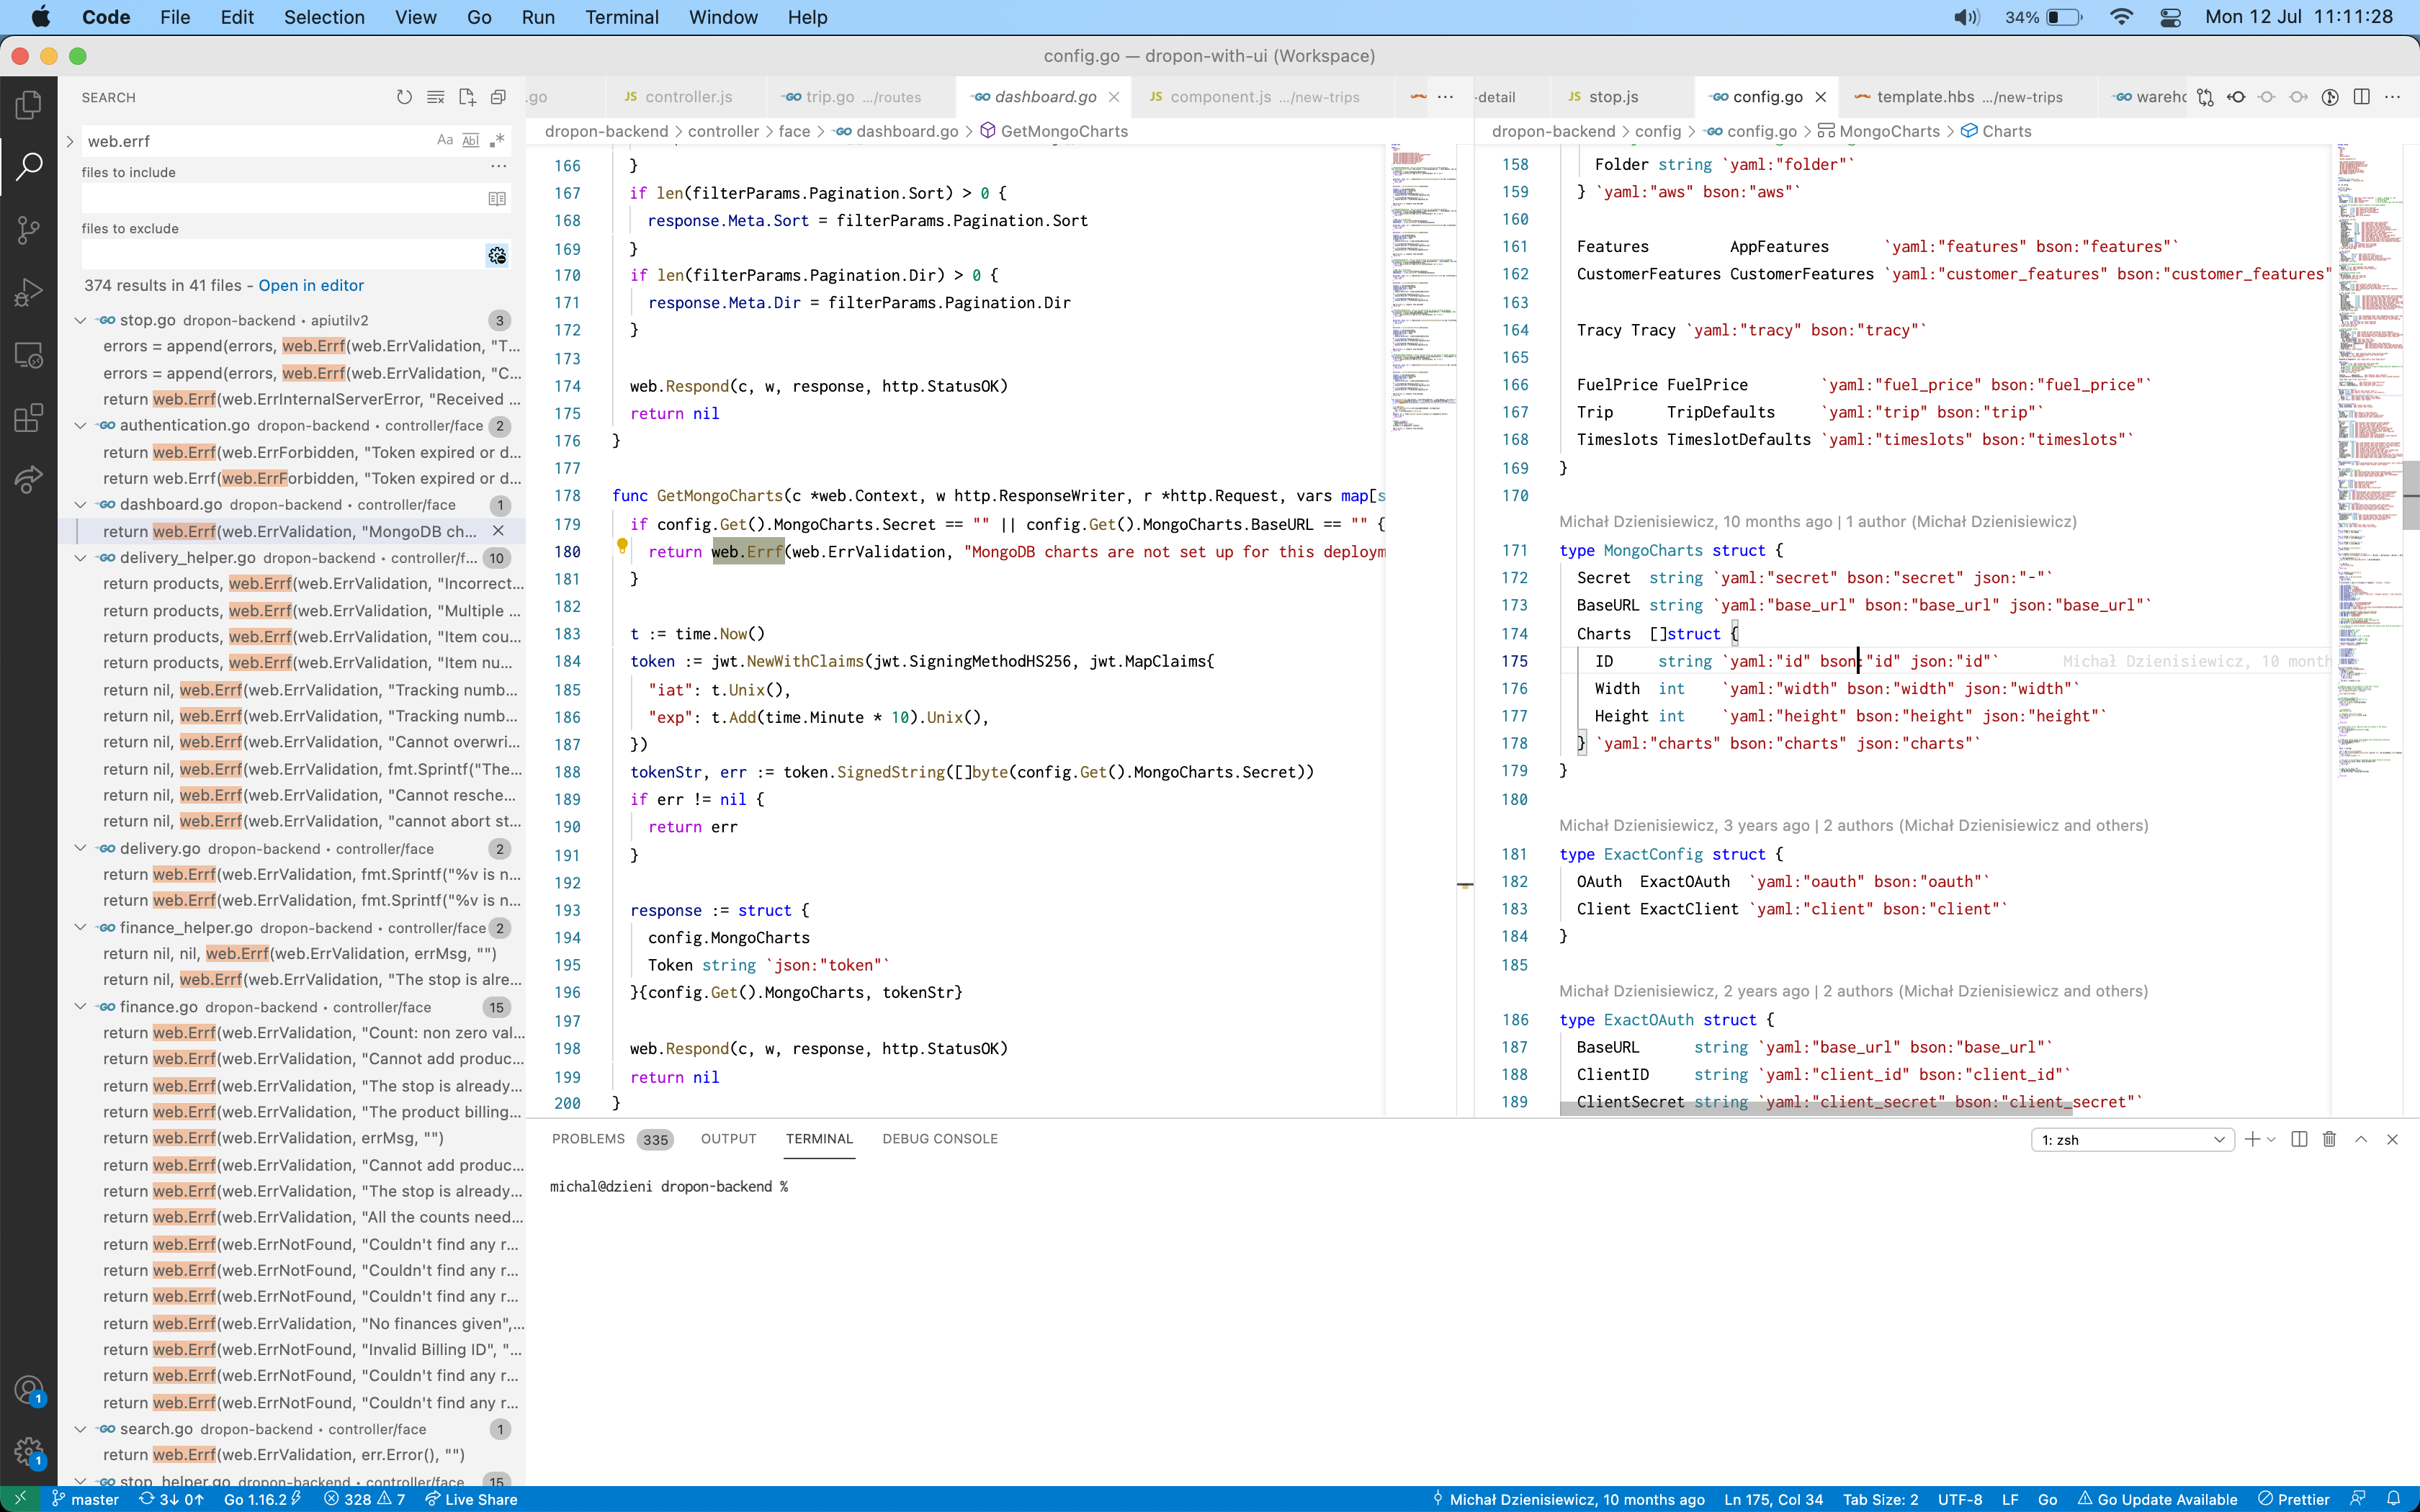
Task: Switch to the DEBUG CONSOLE panel tab
Action: point(939,1139)
